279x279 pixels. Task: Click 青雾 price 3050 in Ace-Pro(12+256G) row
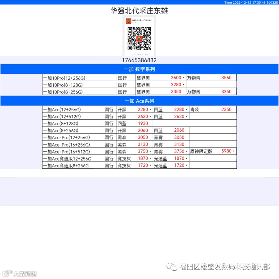(179, 137)
